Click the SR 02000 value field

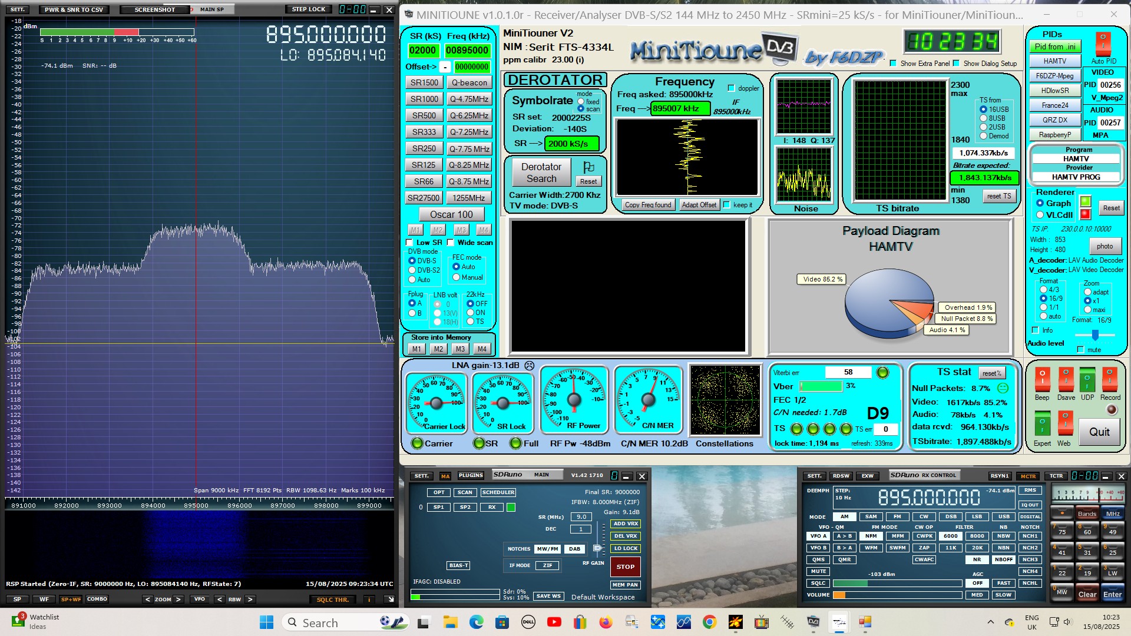[x=423, y=51]
